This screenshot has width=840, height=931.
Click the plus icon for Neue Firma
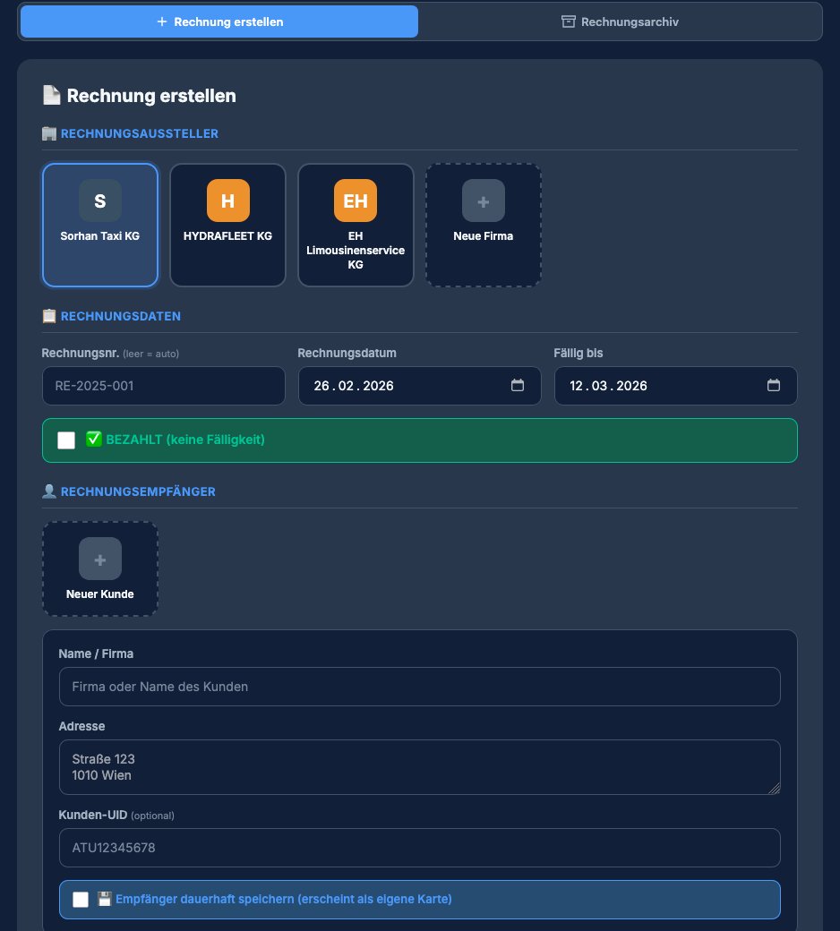(484, 201)
